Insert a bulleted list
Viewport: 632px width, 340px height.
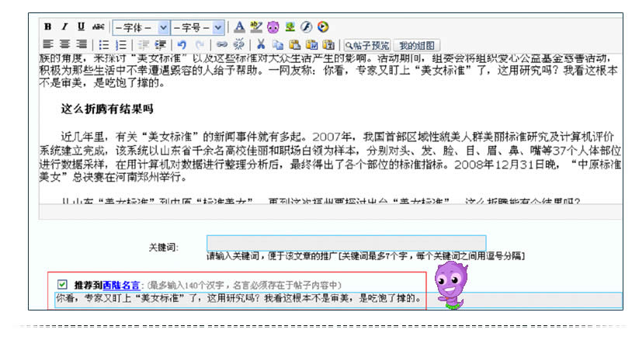[103, 45]
